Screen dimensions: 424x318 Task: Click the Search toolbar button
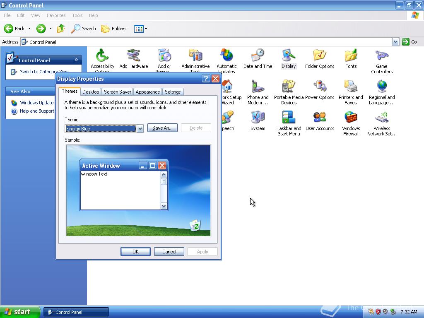pos(84,29)
